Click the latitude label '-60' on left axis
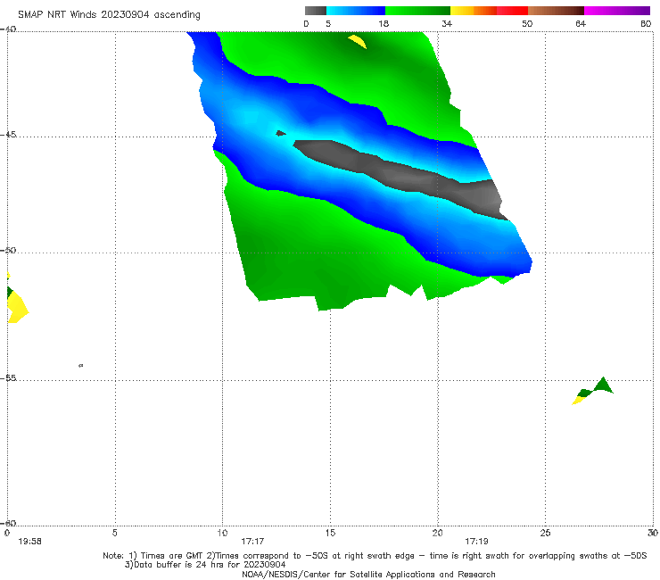Screen dimensions: 660x580 [8, 523]
